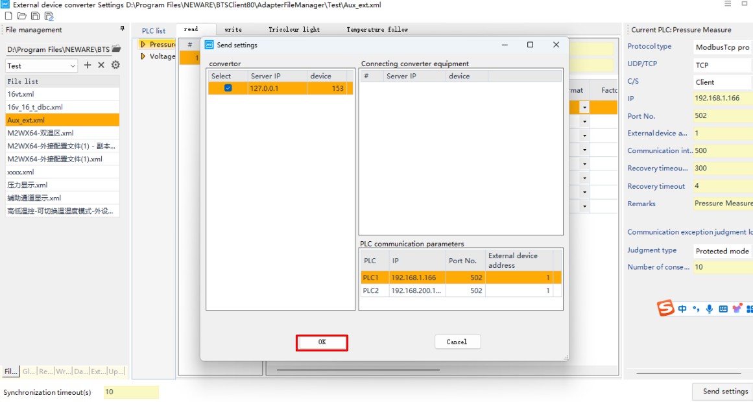Click the Save As pencil toolbar icon
This screenshot has height=402, width=753.
pos(49,16)
